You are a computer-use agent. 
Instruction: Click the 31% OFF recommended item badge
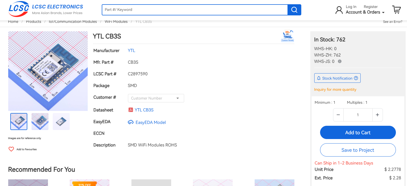85,184
